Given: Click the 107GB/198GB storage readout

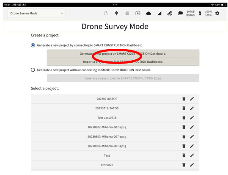Looking at the screenshot, I should point(190,14).
